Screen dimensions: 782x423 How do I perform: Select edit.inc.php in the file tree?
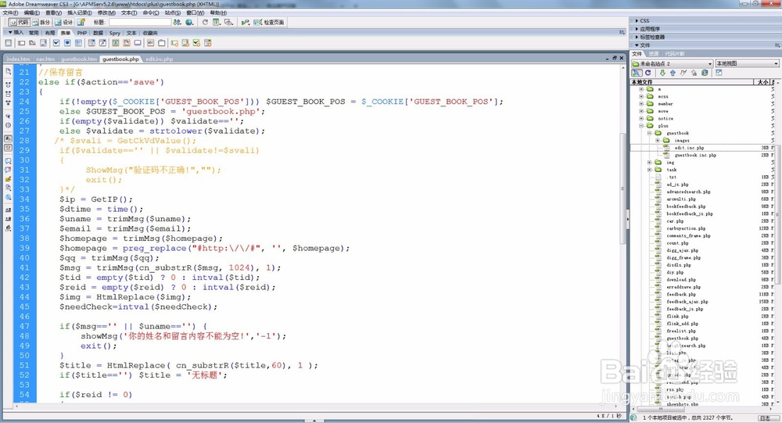689,148
